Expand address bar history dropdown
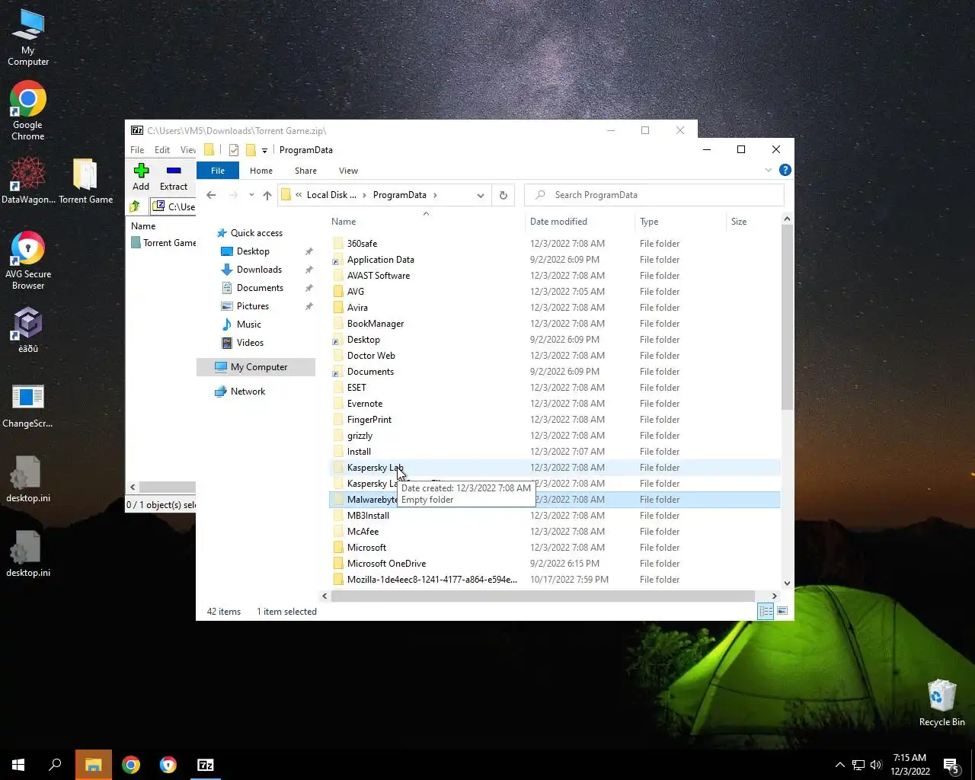975x780 pixels. pyautogui.click(x=481, y=195)
